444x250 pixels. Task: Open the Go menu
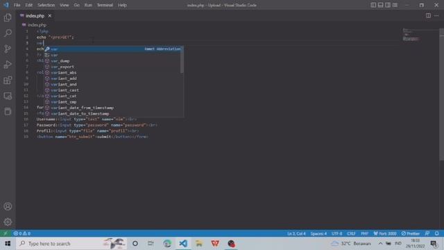[77, 5]
